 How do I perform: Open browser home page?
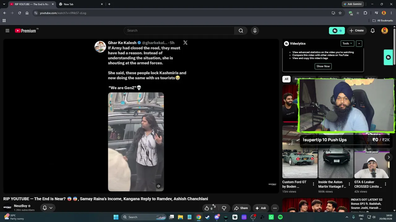point(27,13)
